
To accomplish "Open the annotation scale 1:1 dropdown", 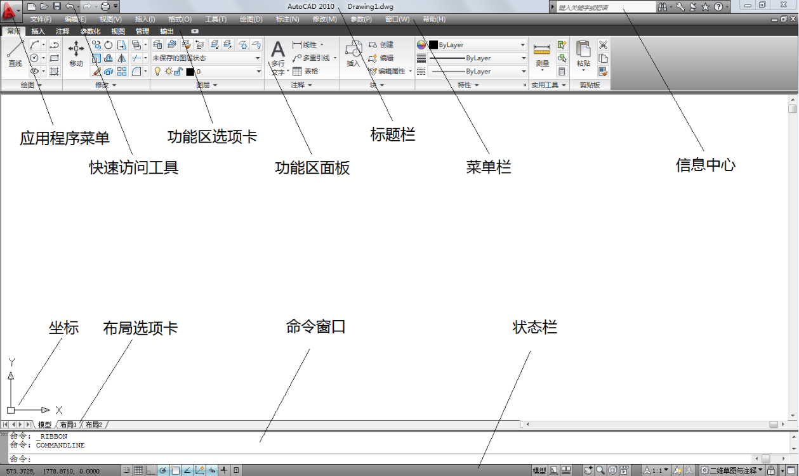I will click(x=656, y=470).
